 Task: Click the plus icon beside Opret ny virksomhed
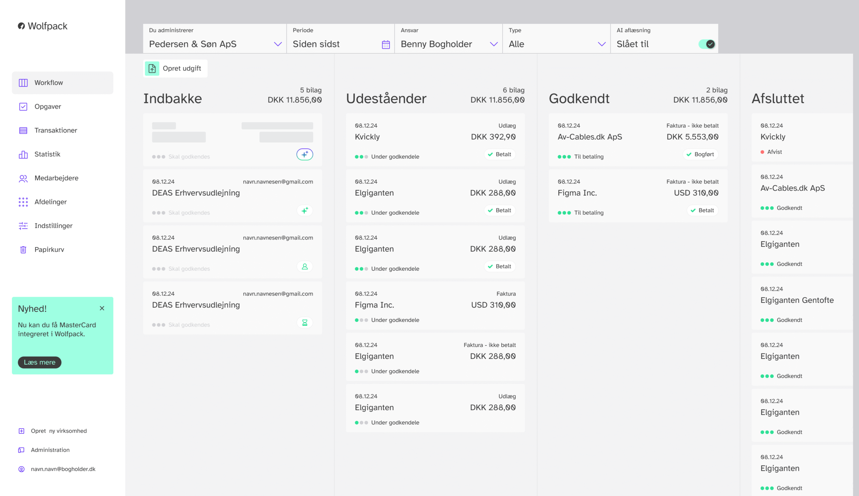coord(21,431)
